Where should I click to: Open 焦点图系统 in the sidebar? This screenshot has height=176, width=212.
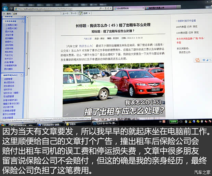[x=9, y=82]
